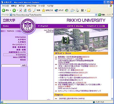Open キャンパスライフ sidebar link
The height and width of the screenshot is (104, 114).
19,44
